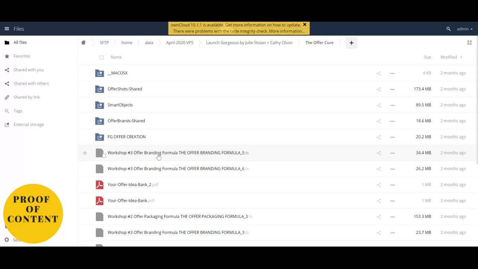
Task: Open SmartObjects folder
Action: (120, 105)
